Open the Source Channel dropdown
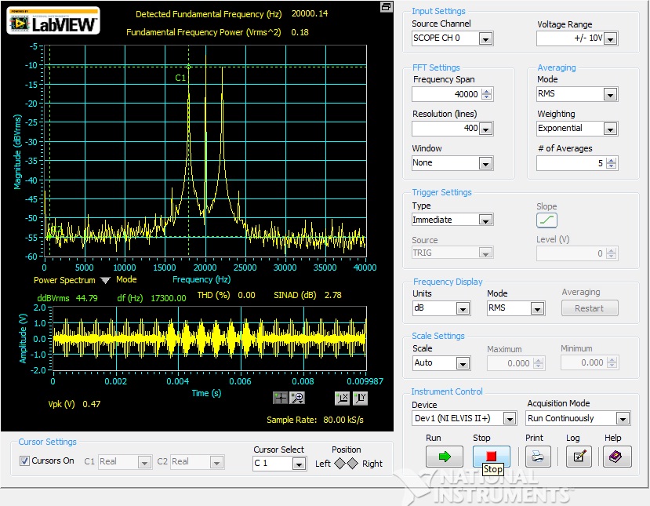The height and width of the screenshot is (506, 650). [485, 38]
